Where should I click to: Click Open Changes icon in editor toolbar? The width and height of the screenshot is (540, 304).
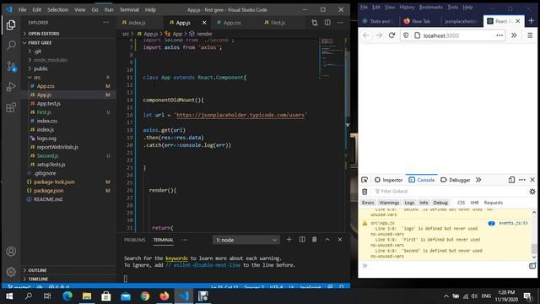tap(315, 23)
